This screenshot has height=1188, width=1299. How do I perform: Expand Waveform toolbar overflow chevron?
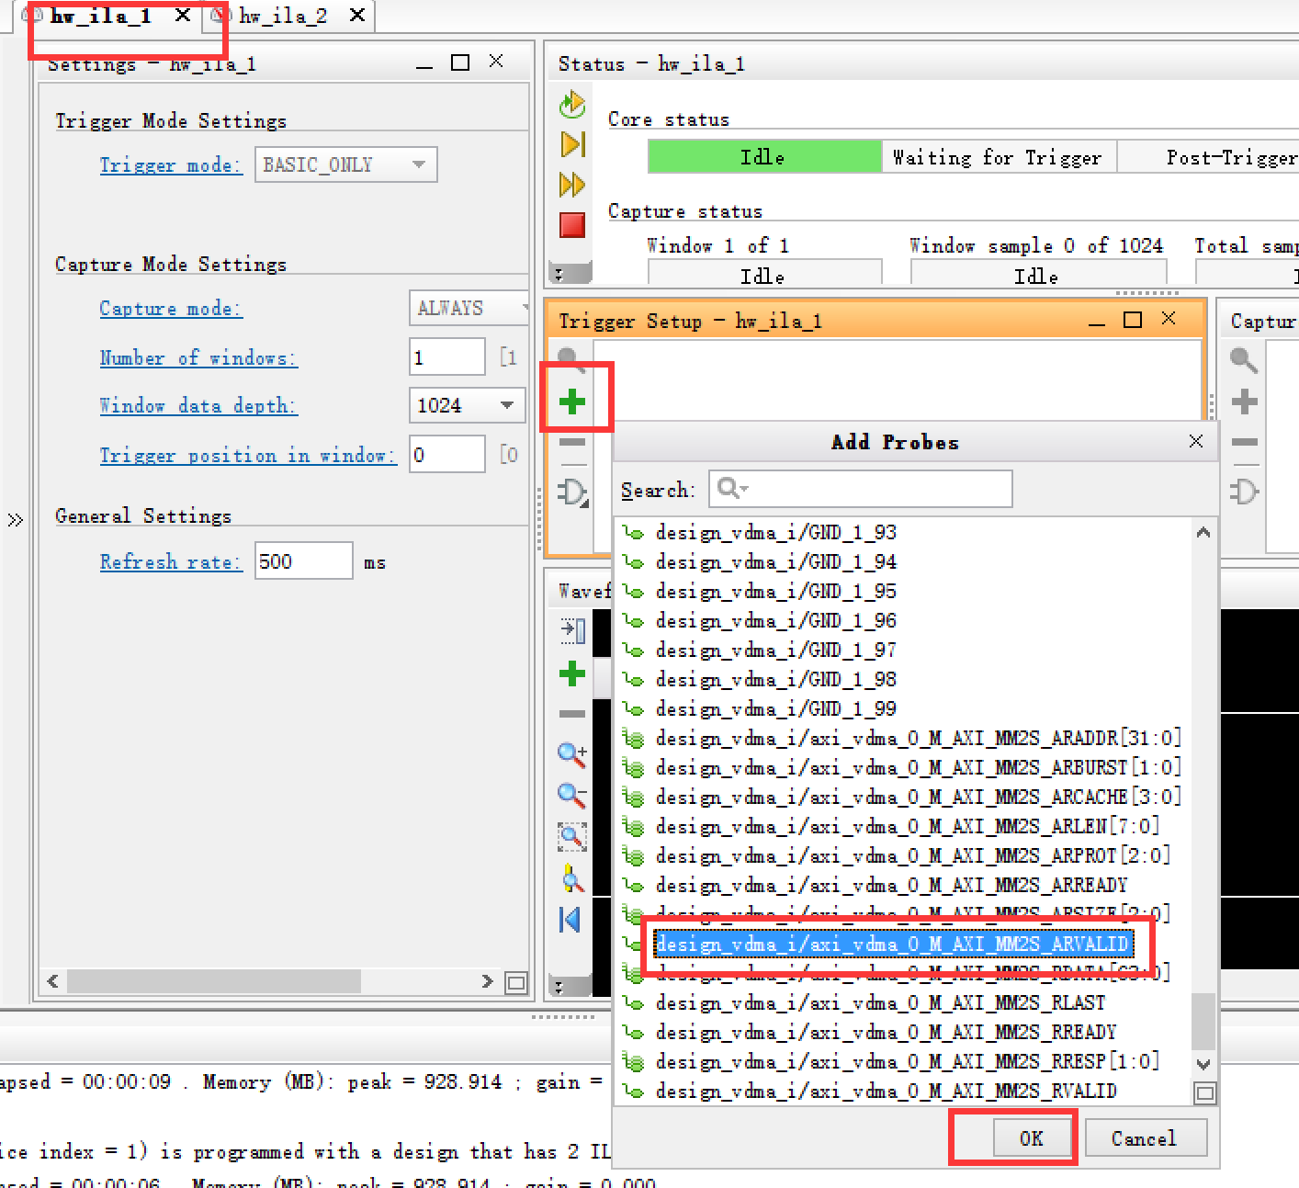tap(559, 987)
